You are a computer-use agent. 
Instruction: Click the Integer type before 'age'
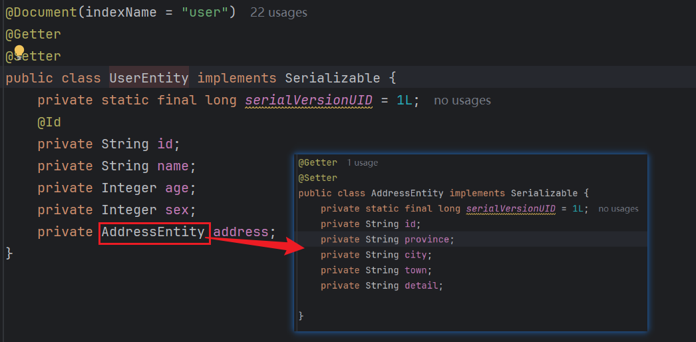(128, 188)
